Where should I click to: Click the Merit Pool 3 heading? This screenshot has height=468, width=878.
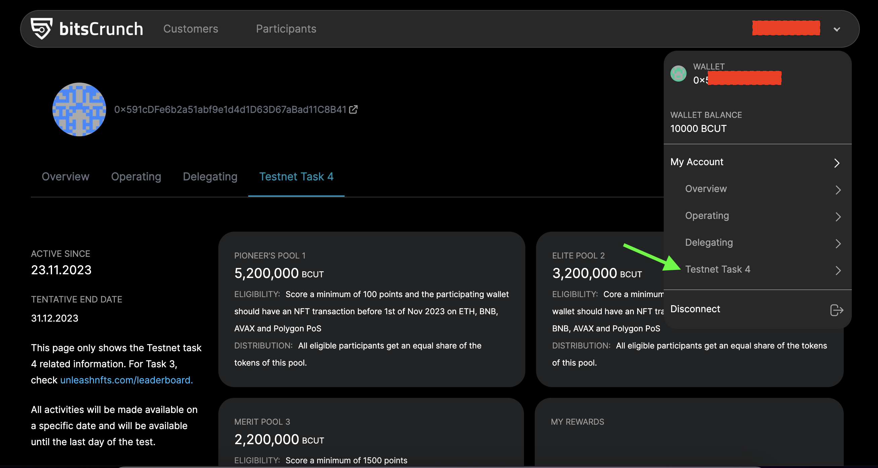point(262,422)
